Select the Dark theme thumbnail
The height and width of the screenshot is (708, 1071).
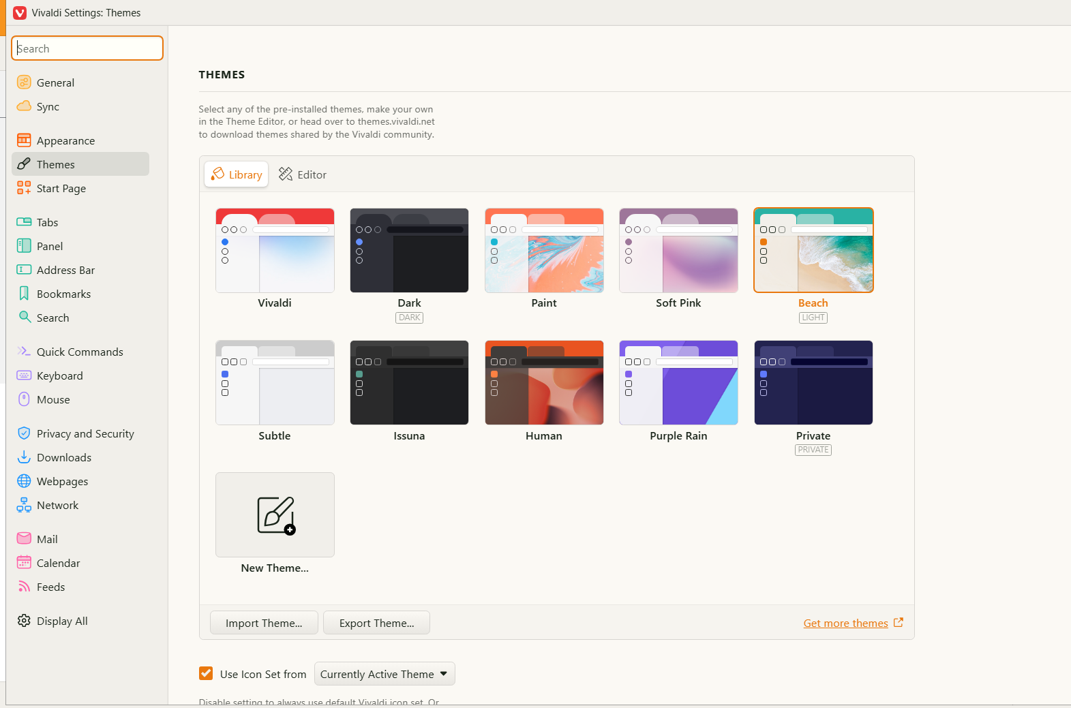point(409,250)
